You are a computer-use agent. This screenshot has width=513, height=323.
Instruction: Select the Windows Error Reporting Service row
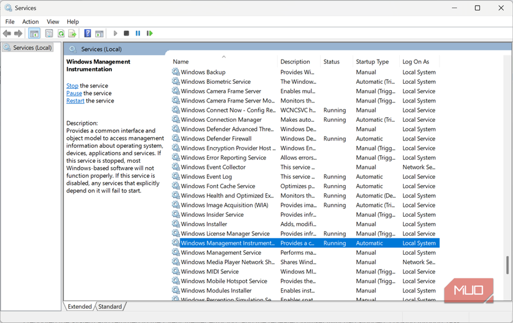point(305,157)
